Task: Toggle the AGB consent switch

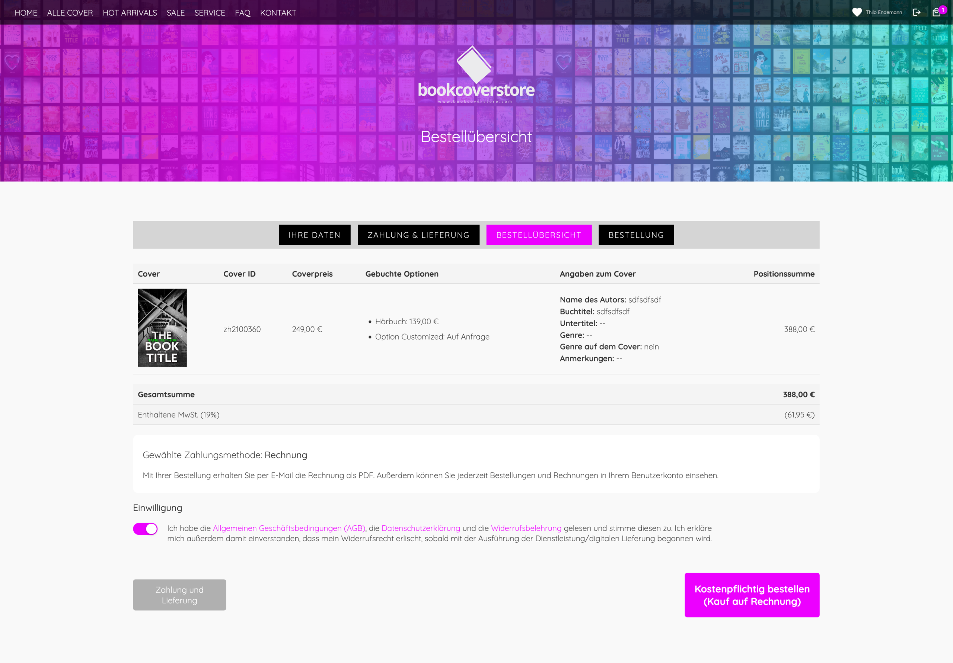Action: click(x=145, y=529)
